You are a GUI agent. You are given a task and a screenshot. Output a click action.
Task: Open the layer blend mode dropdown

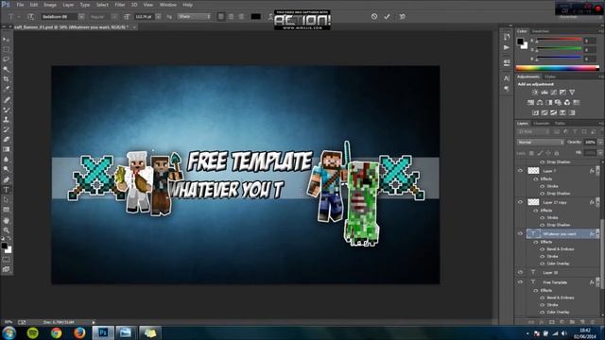pos(540,143)
